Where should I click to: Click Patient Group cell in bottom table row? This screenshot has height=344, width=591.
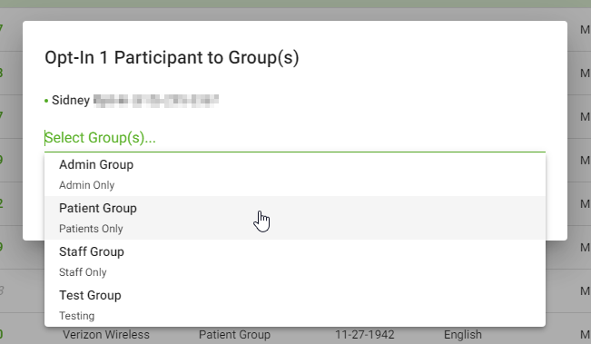click(x=234, y=335)
